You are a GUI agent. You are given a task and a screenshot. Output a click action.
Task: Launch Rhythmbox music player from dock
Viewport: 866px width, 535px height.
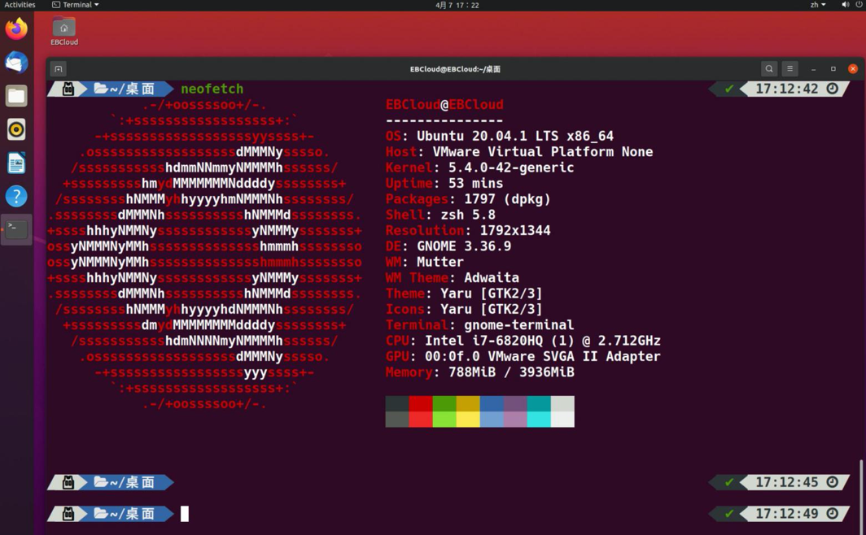coord(16,129)
